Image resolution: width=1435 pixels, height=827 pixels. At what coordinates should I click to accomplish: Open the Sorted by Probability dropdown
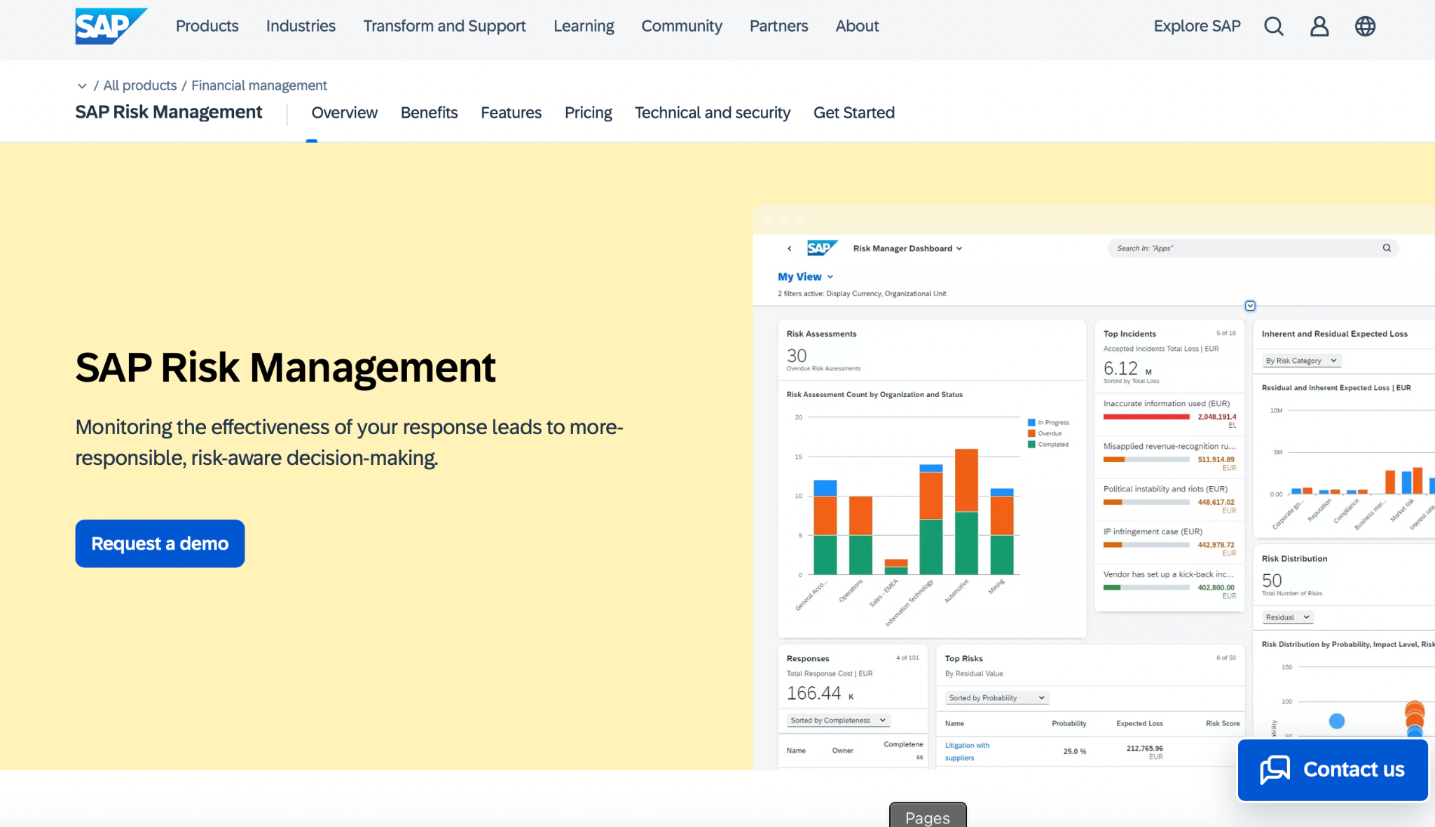tap(997, 697)
